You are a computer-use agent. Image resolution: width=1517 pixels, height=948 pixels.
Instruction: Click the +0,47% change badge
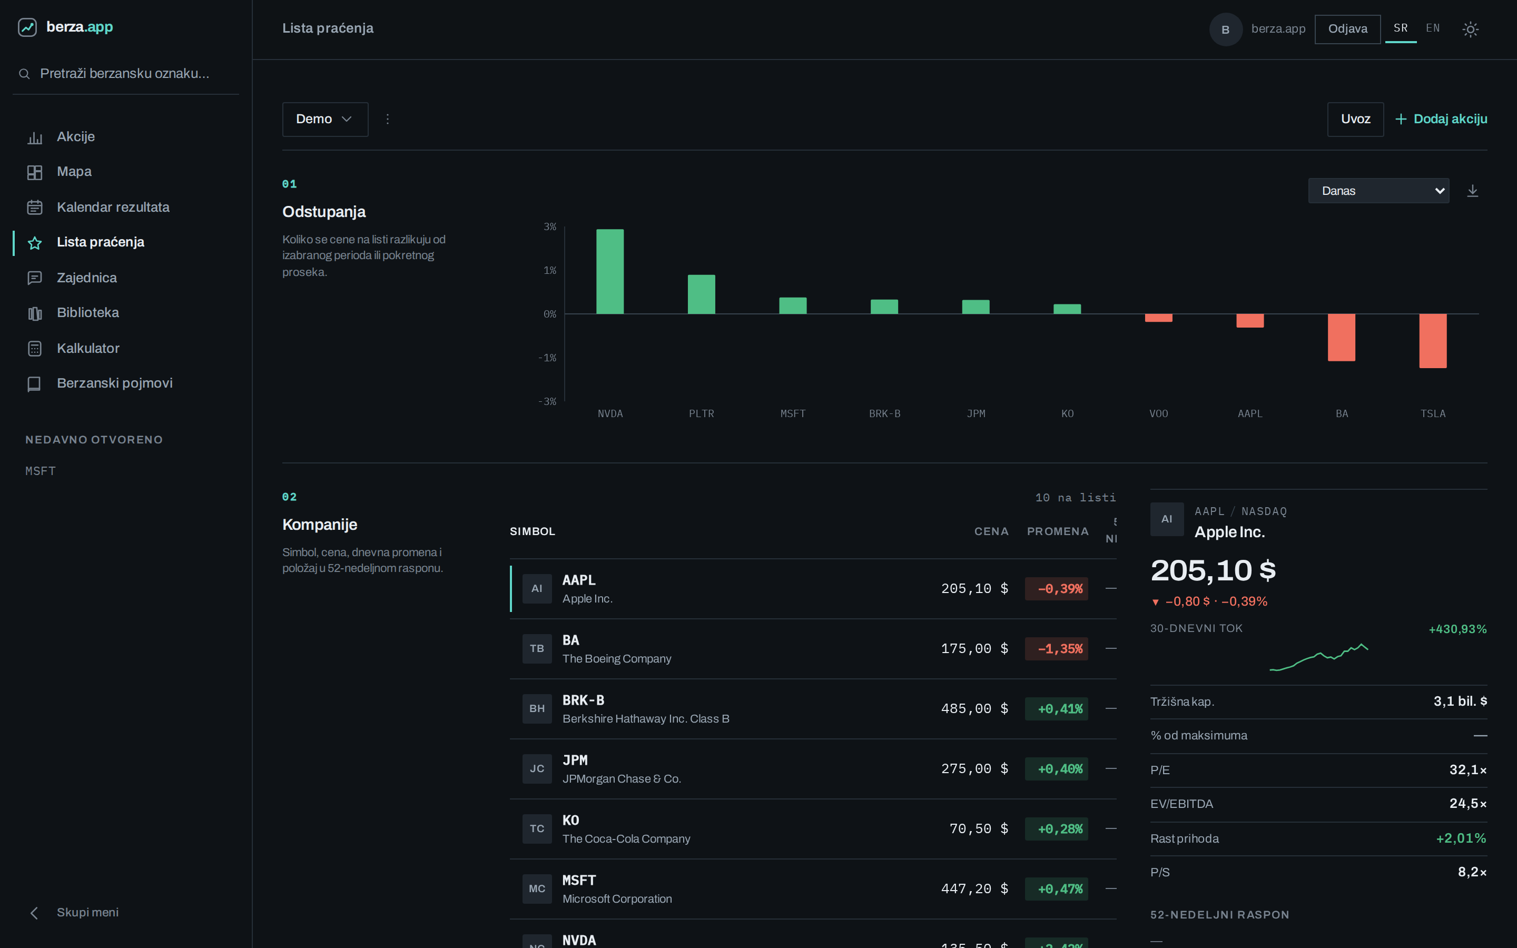point(1057,889)
